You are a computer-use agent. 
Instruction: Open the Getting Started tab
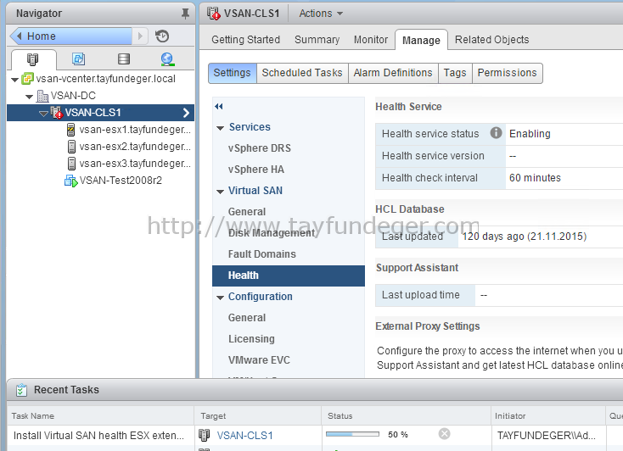click(x=245, y=40)
